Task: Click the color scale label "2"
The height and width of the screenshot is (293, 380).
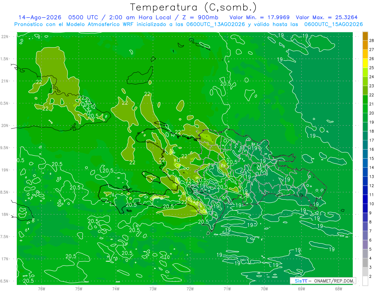Action: click(370, 277)
